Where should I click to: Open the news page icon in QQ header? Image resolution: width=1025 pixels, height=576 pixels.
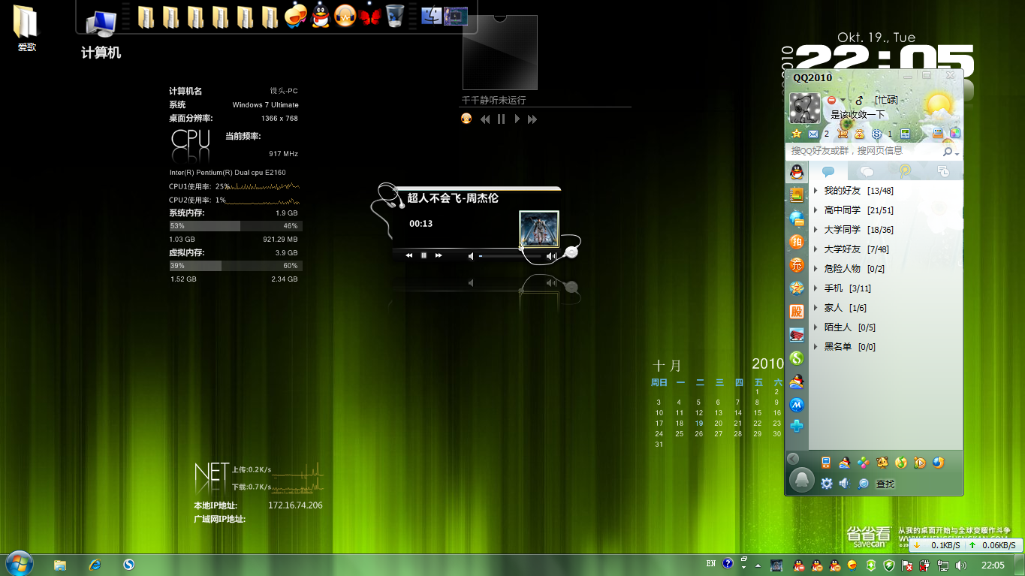(x=905, y=134)
